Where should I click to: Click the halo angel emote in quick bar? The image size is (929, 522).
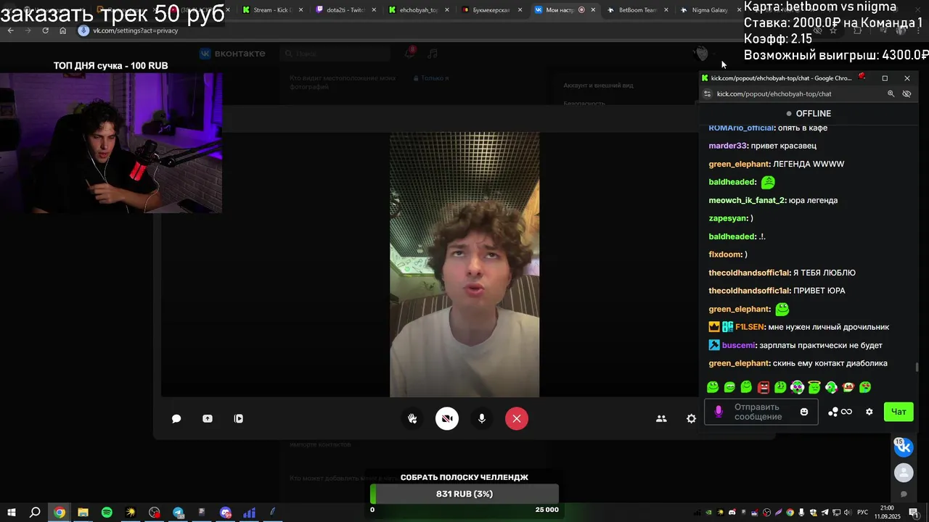click(814, 387)
